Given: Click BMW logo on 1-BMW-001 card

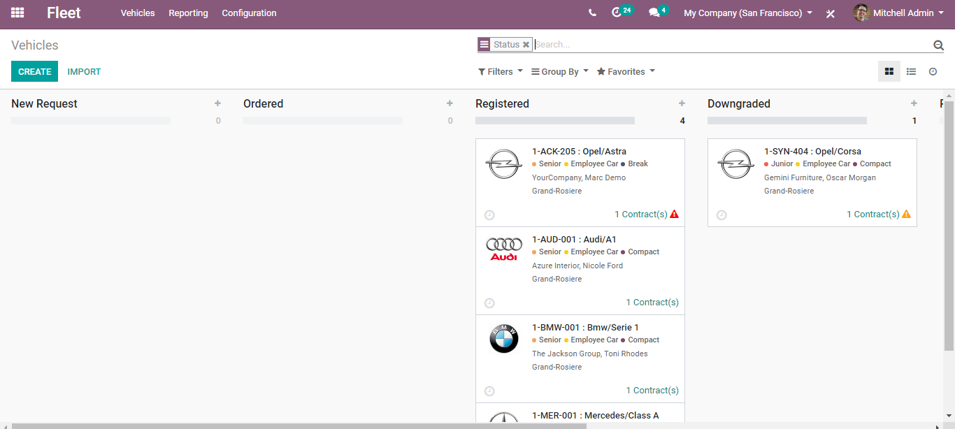Looking at the screenshot, I should point(503,339).
